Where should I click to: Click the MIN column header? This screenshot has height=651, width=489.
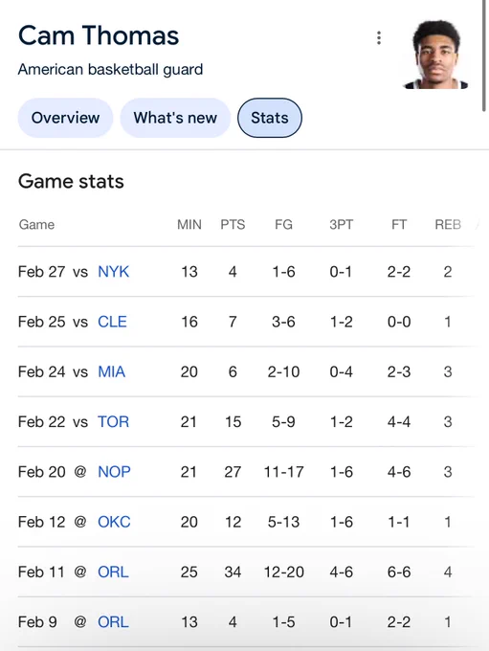189,225
